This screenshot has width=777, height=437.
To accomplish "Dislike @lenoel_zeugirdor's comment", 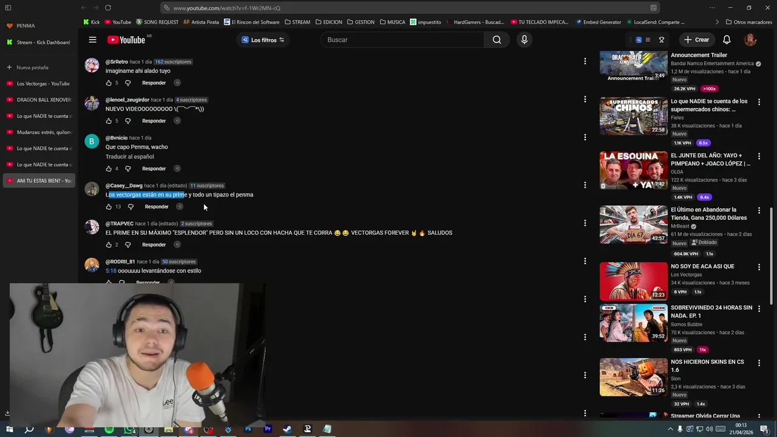I will (x=127, y=121).
